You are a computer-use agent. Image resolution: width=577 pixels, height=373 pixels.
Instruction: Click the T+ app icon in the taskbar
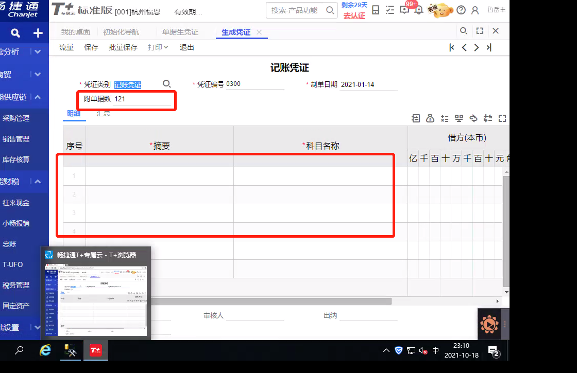pyautogui.click(x=96, y=350)
